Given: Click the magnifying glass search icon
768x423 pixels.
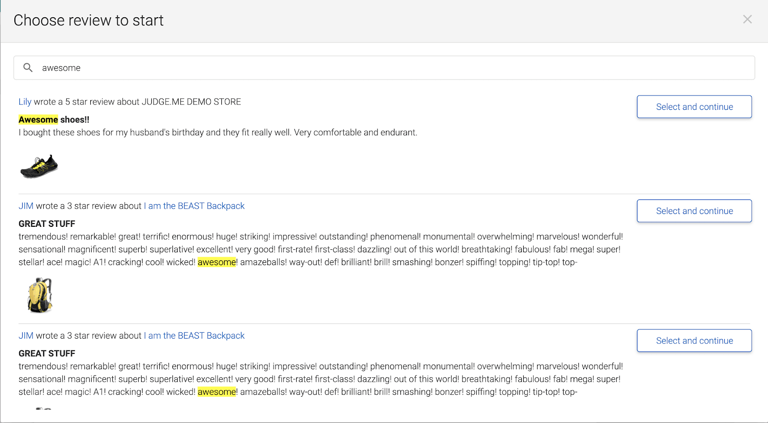Looking at the screenshot, I should 28,68.
